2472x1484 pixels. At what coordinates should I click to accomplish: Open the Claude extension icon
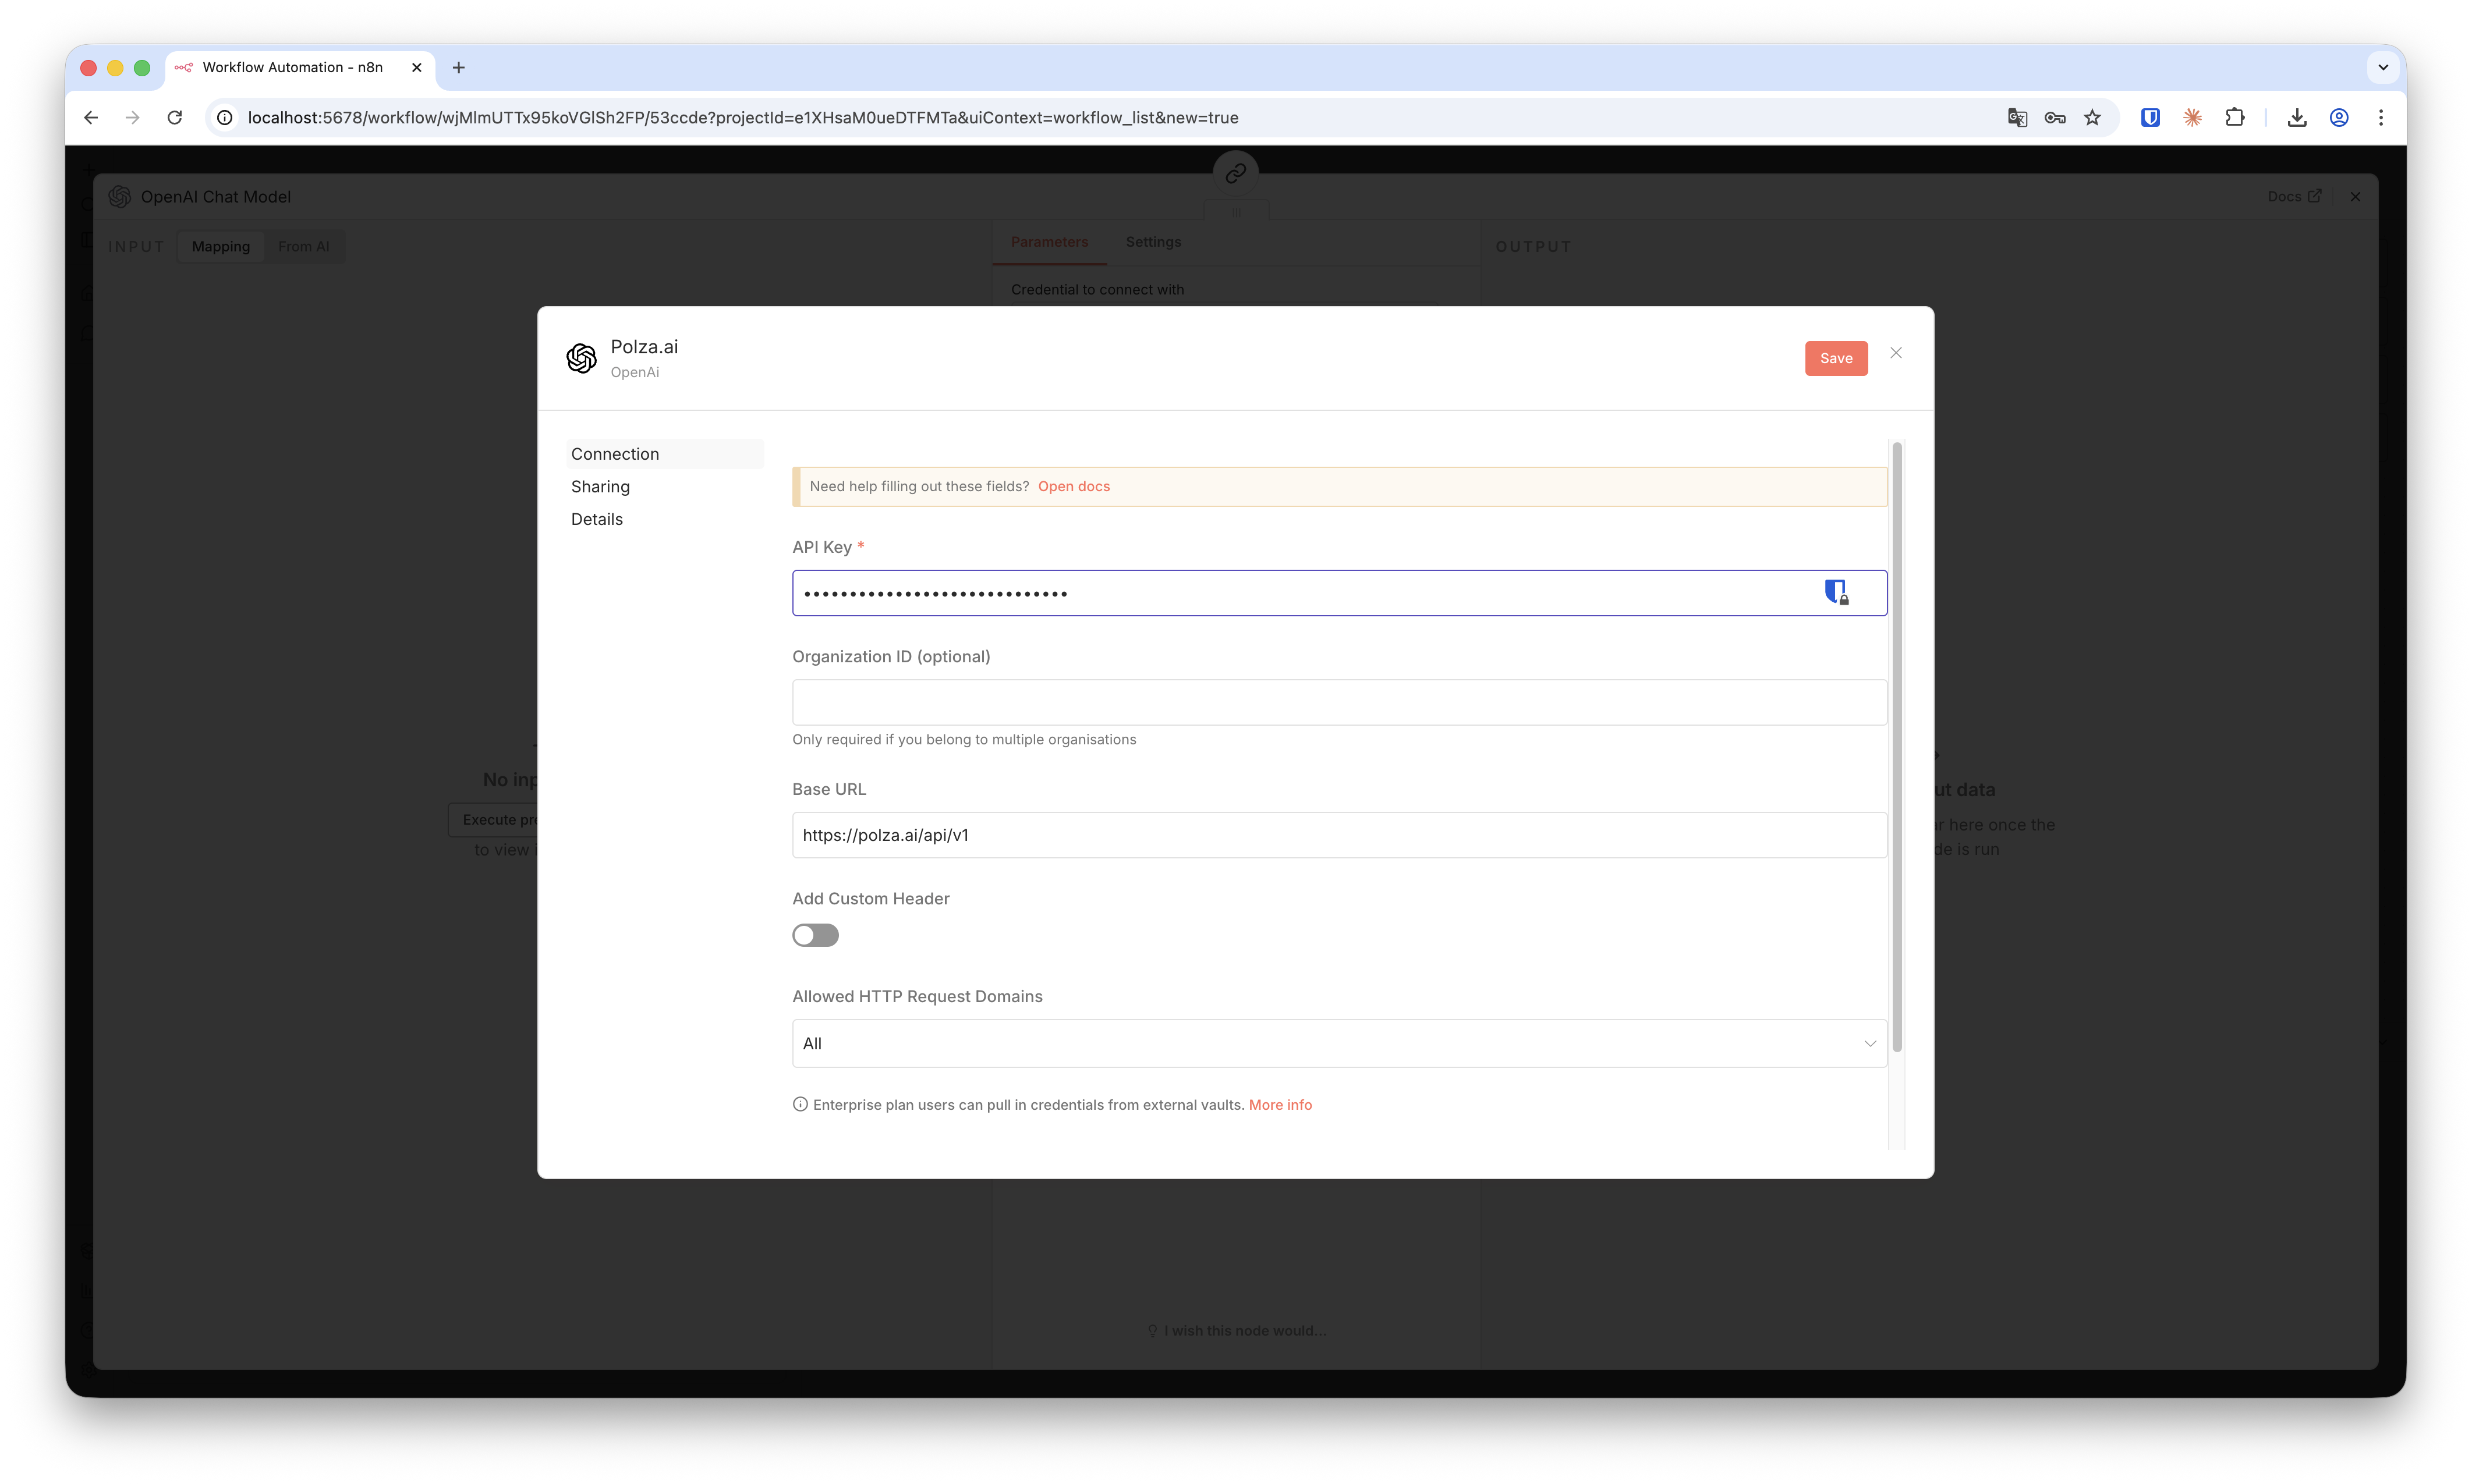pos(2192,118)
